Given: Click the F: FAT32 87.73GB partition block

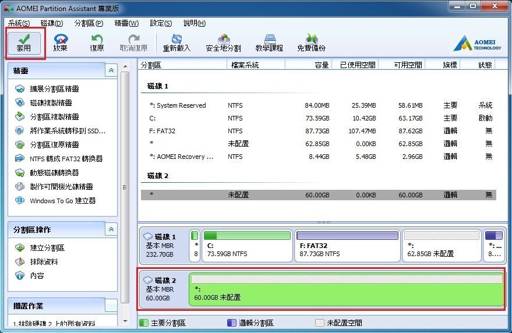Looking at the screenshot, I should click(x=347, y=246).
